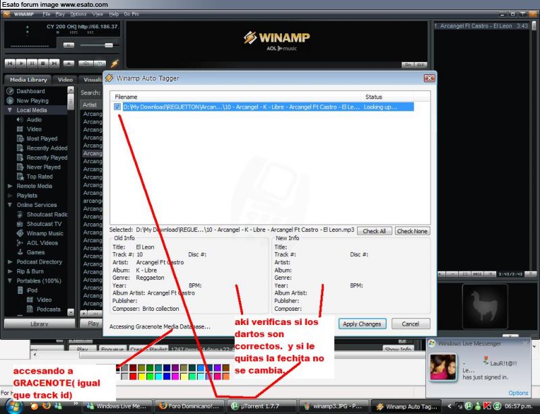Select the iPod device in library tree
Screen dimensions: 540x414
tap(32, 290)
